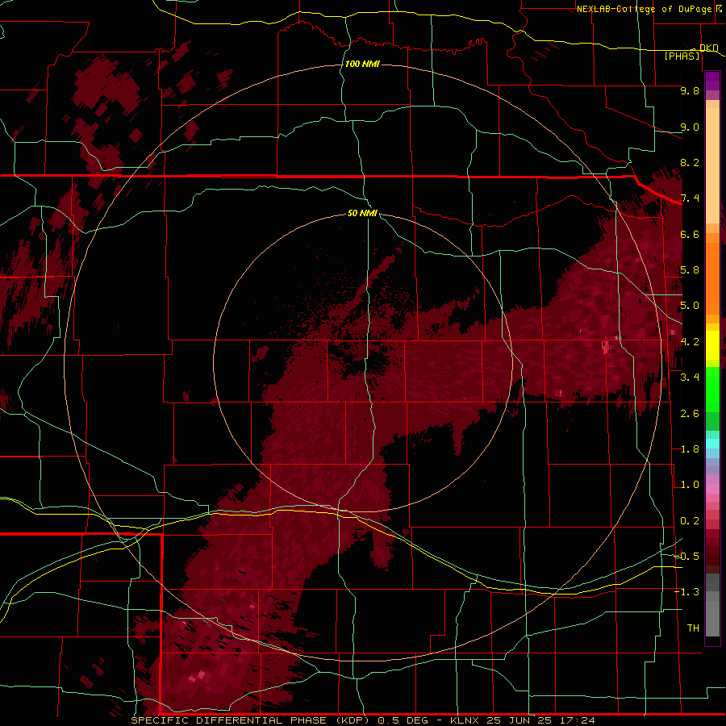The image size is (726, 726).
Task: Click the 100 NMI range ring label
Action: (362, 64)
